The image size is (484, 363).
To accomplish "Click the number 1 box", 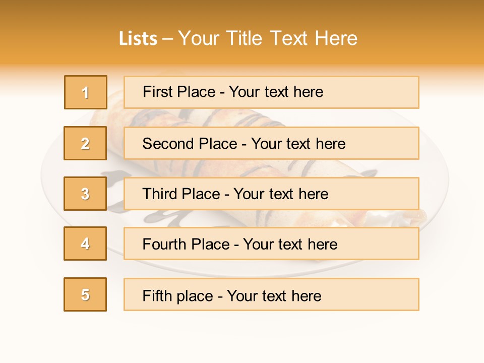I will 86,92.
